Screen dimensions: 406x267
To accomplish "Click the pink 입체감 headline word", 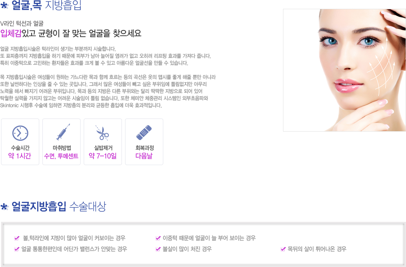I will 11,34.
